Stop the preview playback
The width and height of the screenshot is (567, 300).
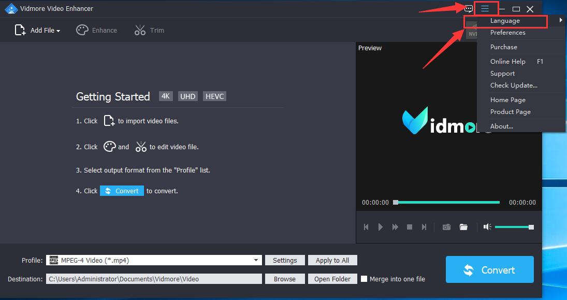(x=410, y=227)
